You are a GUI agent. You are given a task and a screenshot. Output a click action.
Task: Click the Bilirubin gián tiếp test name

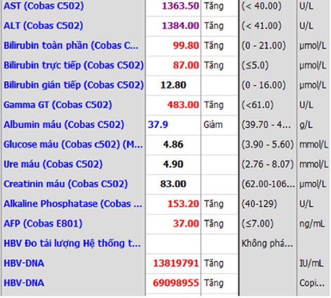(73, 85)
